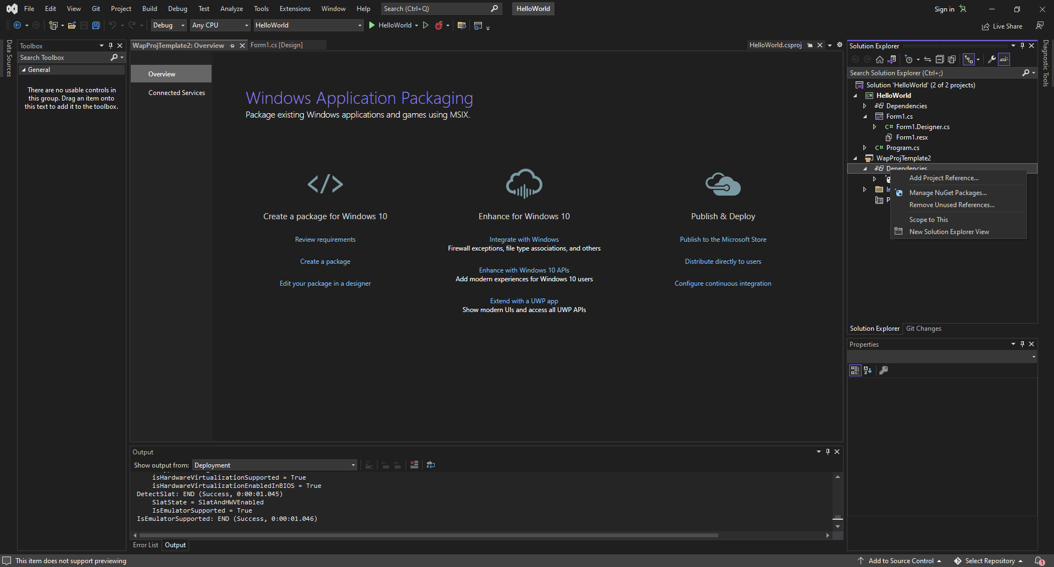Open the HelloWorld startup project dropdown
1054x567 pixels.
pyautogui.click(x=308, y=25)
